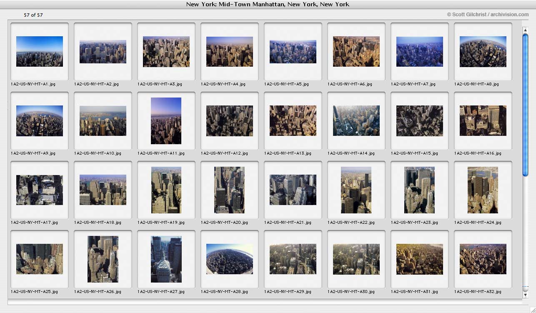536x313 pixels.
Task: Click the Scott Gilchrist / archivision.com credit
Action: (488, 14)
